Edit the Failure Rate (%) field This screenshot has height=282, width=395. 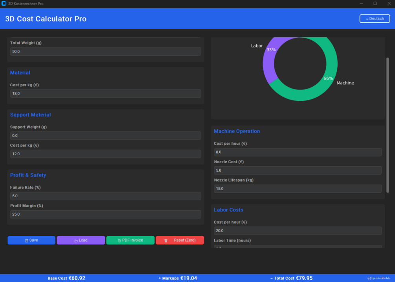coord(106,196)
